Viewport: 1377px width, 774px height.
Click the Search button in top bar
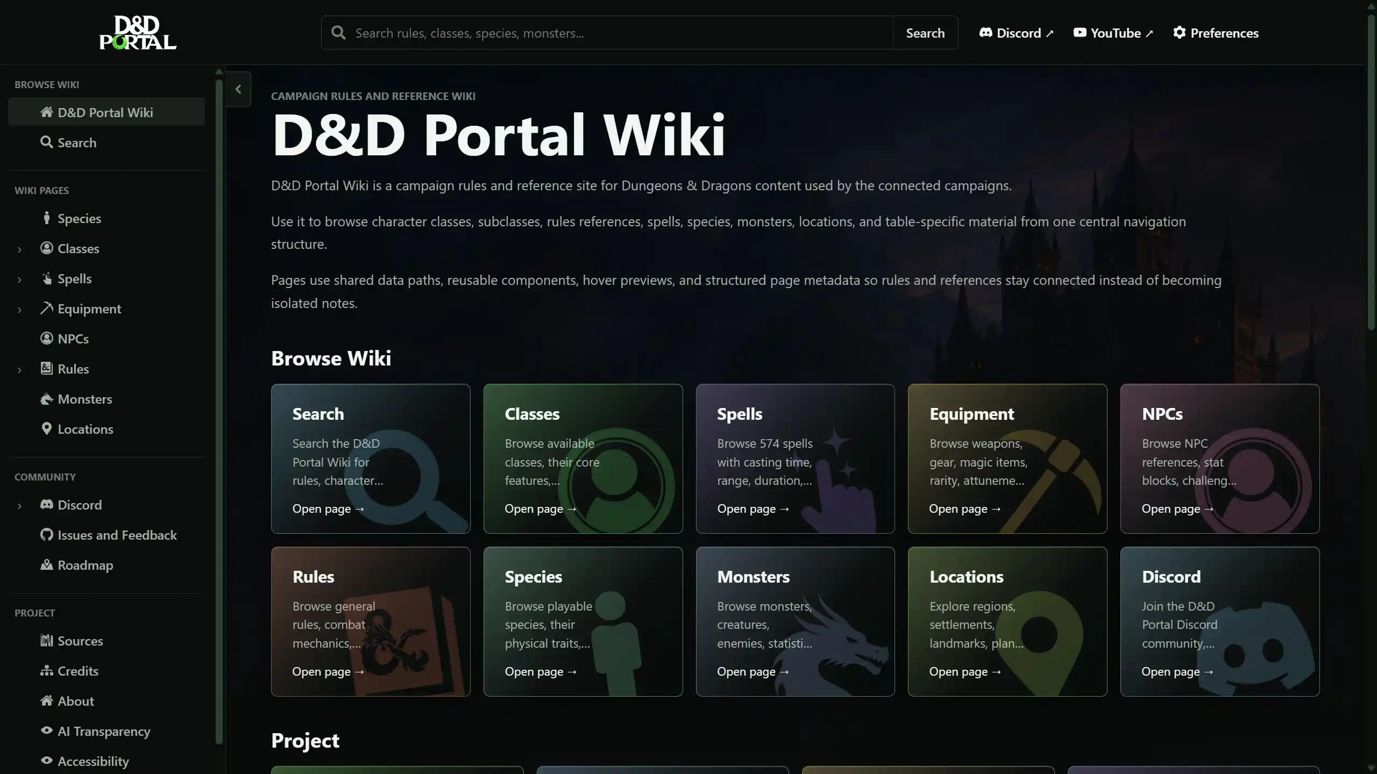coord(925,33)
